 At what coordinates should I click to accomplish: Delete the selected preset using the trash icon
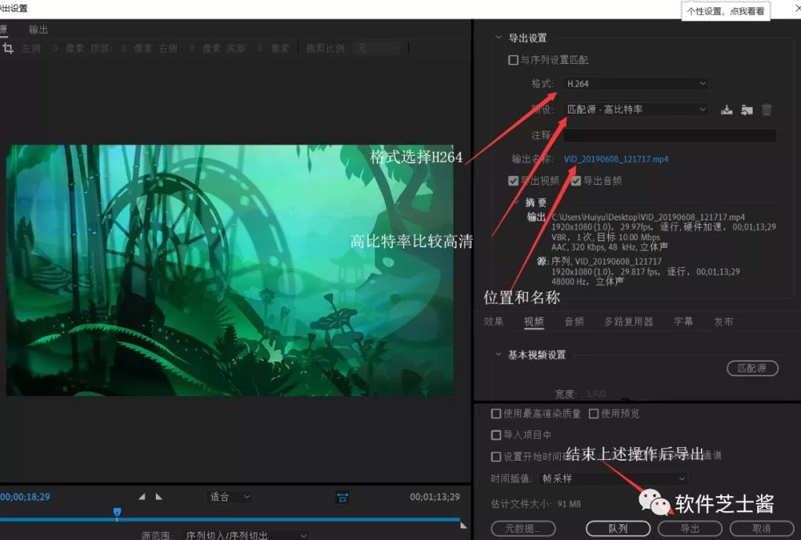(767, 109)
